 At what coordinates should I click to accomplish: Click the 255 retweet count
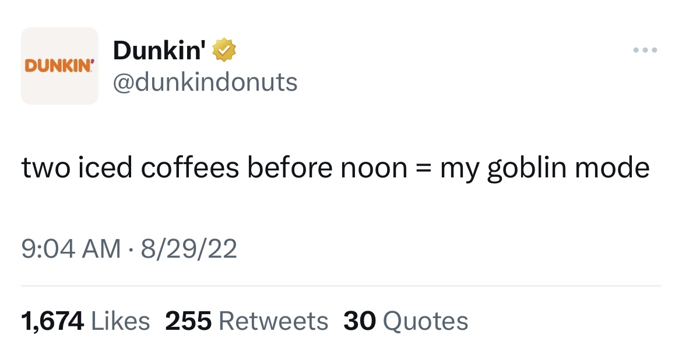point(188,321)
